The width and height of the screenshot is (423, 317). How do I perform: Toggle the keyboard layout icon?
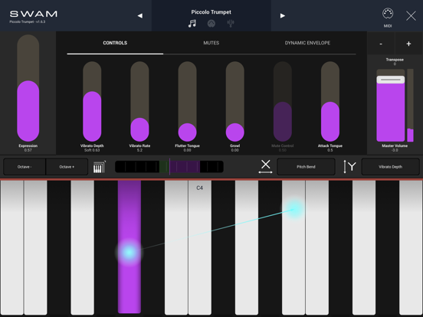pos(100,167)
